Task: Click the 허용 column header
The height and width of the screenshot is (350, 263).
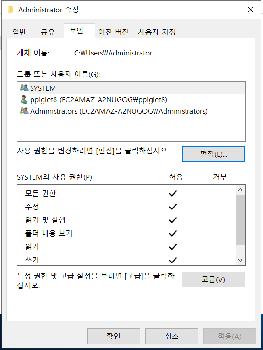Action: point(176,177)
